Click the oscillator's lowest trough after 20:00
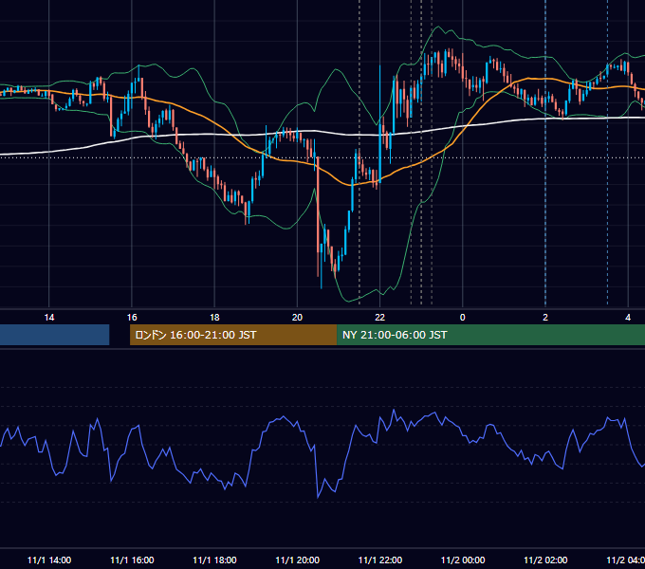645x569 pixels. click(318, 497)
